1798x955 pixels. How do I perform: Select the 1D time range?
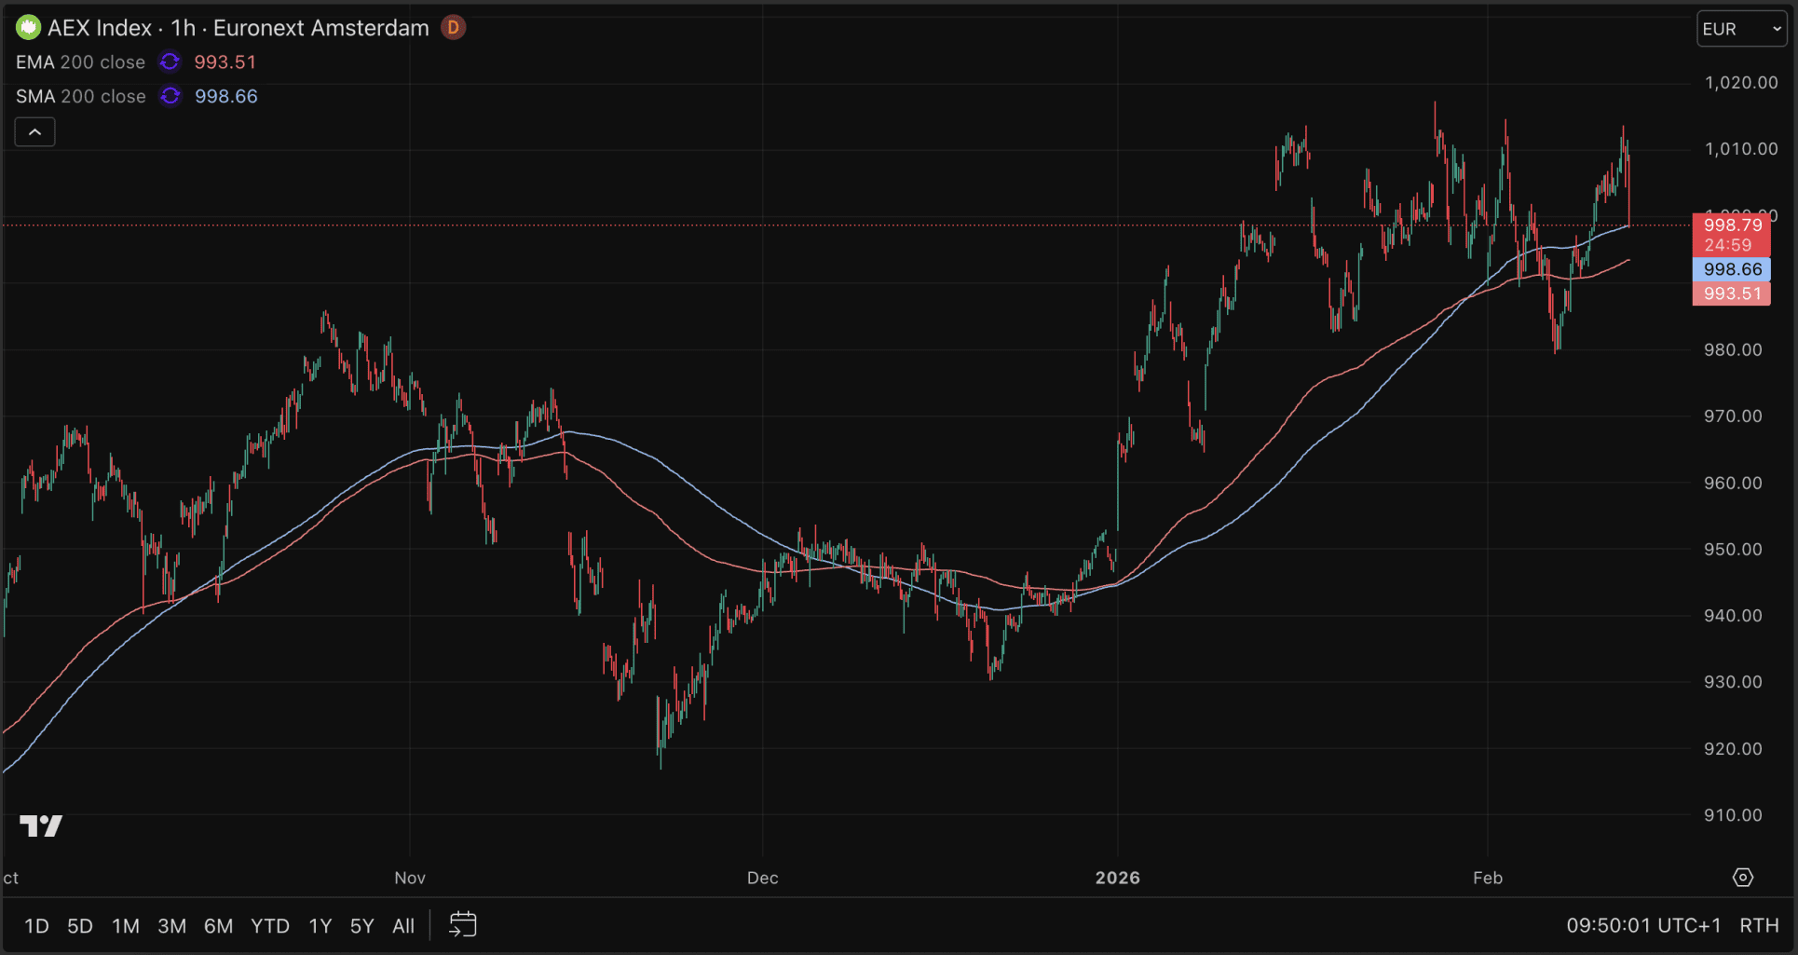point(36,926)
